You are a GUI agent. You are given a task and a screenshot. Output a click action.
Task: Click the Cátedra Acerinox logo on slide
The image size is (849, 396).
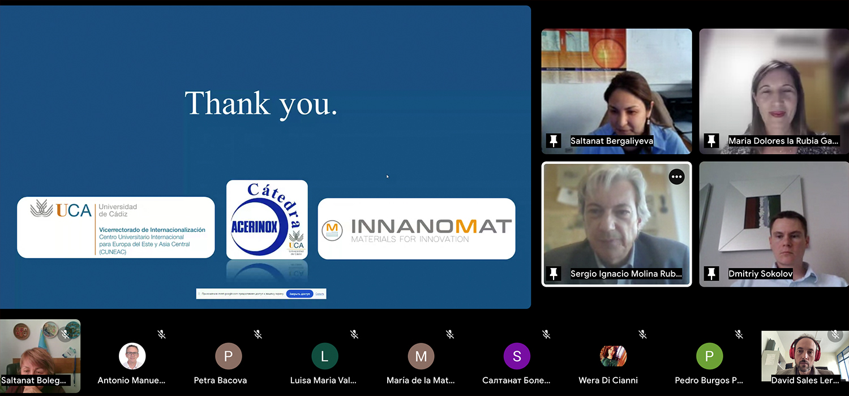(x=267, y=219)
